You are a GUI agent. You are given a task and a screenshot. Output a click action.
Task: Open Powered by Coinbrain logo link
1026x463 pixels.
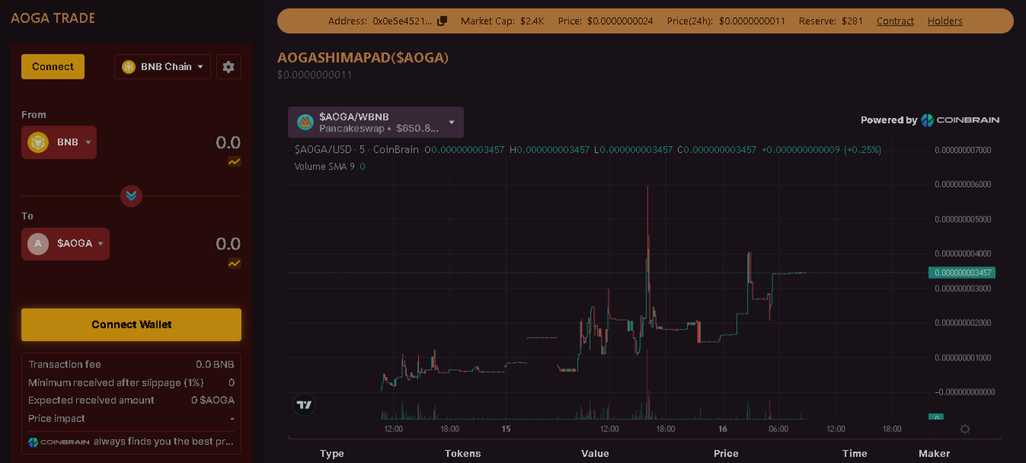click(960, 120)
